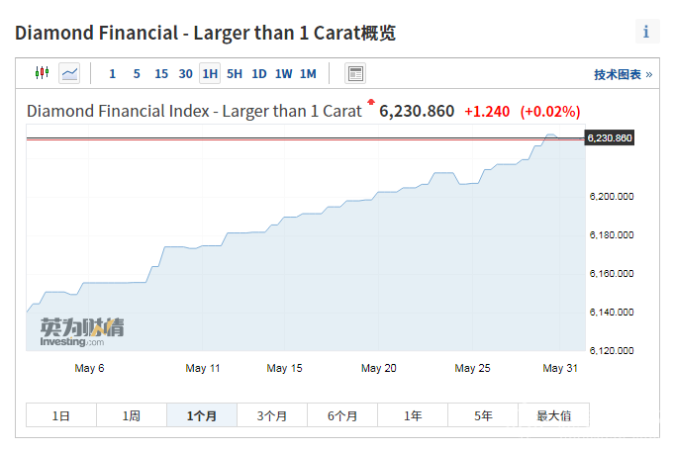Select the 3个月 range tab
Image resolution: width=674 pixels, height=451 pixels.
[x=271, y=416]
